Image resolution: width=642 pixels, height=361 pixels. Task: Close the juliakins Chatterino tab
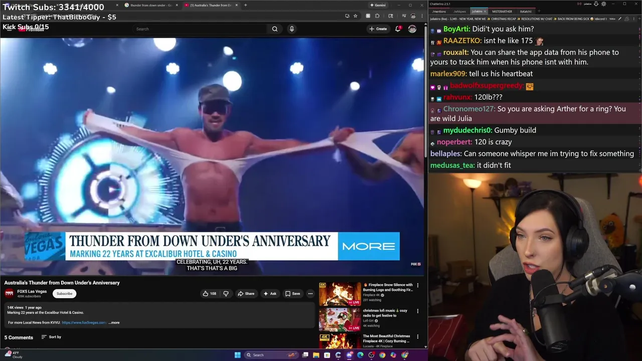click(x=485, y=12)
